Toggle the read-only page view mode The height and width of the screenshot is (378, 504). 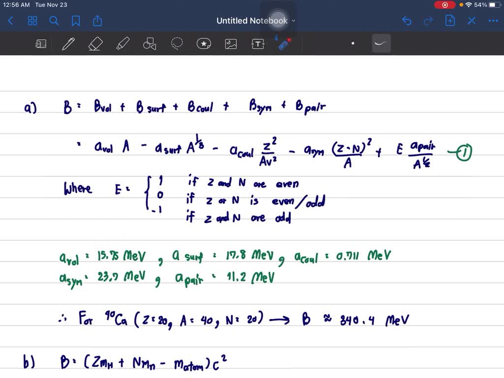click(41, 43)
